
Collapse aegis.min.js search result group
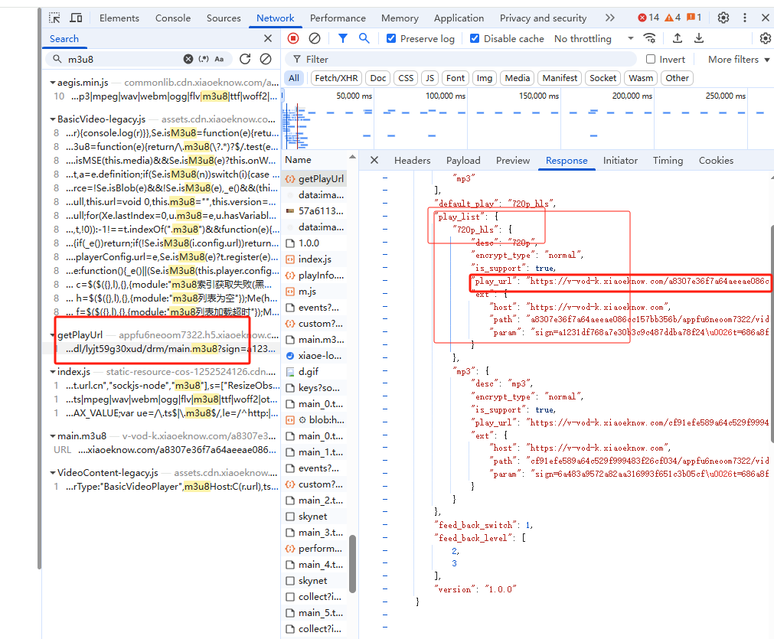(52, 83)
